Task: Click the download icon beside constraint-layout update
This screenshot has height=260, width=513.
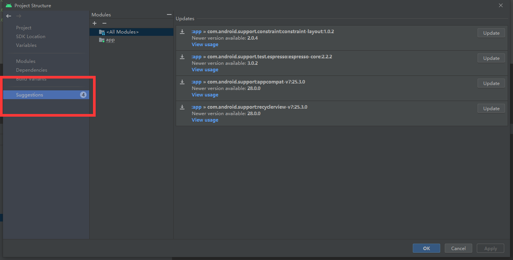Action: 182,32
